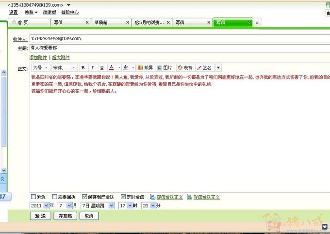
Task: Close the active green 写信 tab
Action: pos(249,23)
